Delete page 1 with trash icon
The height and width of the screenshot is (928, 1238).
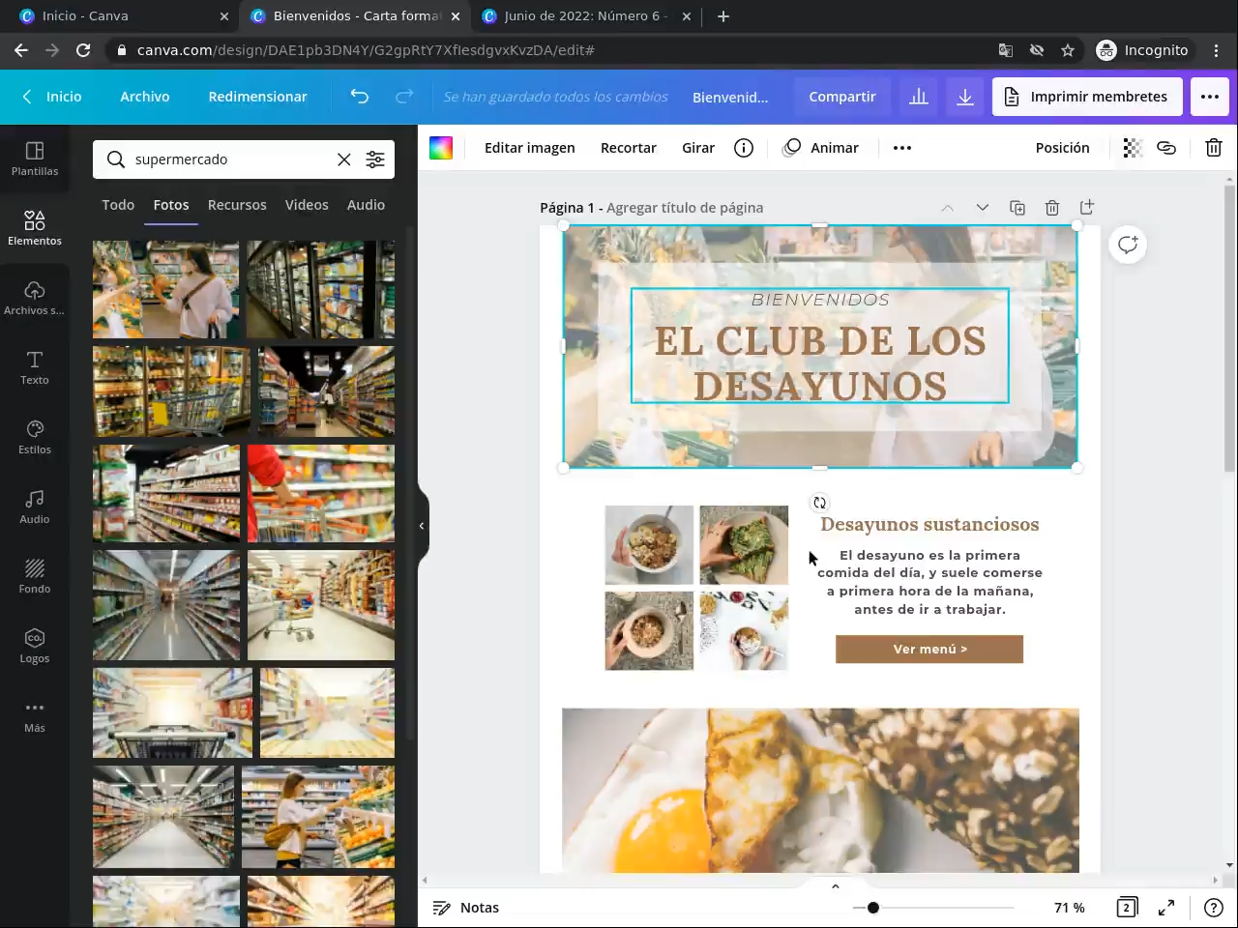point(1052,208)
